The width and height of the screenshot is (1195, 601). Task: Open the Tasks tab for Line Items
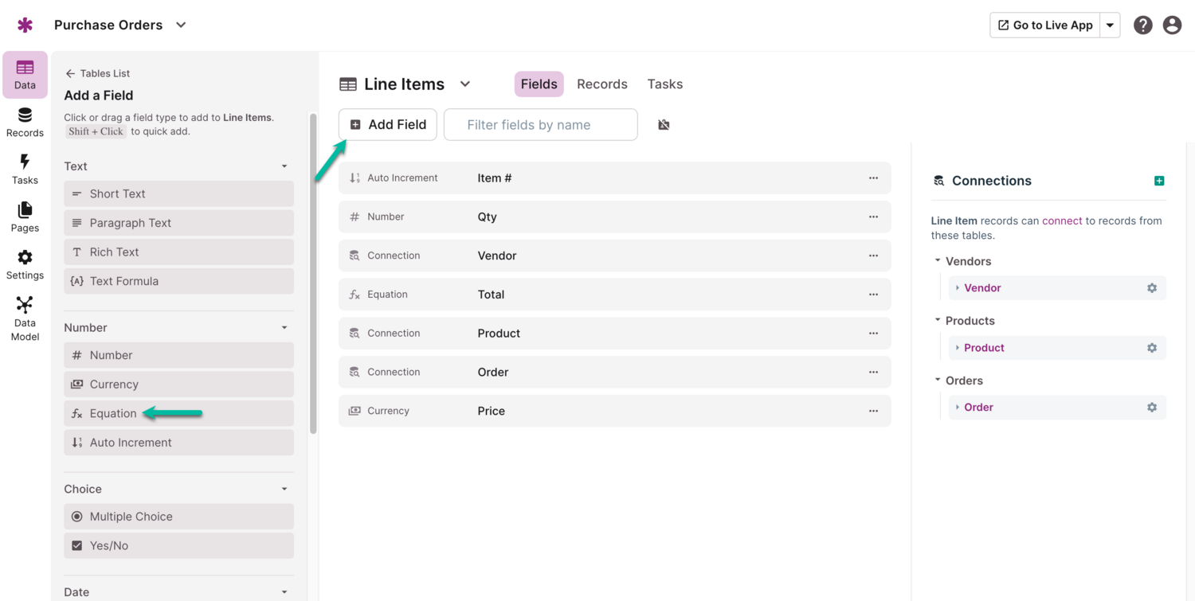tap(664, 84)
